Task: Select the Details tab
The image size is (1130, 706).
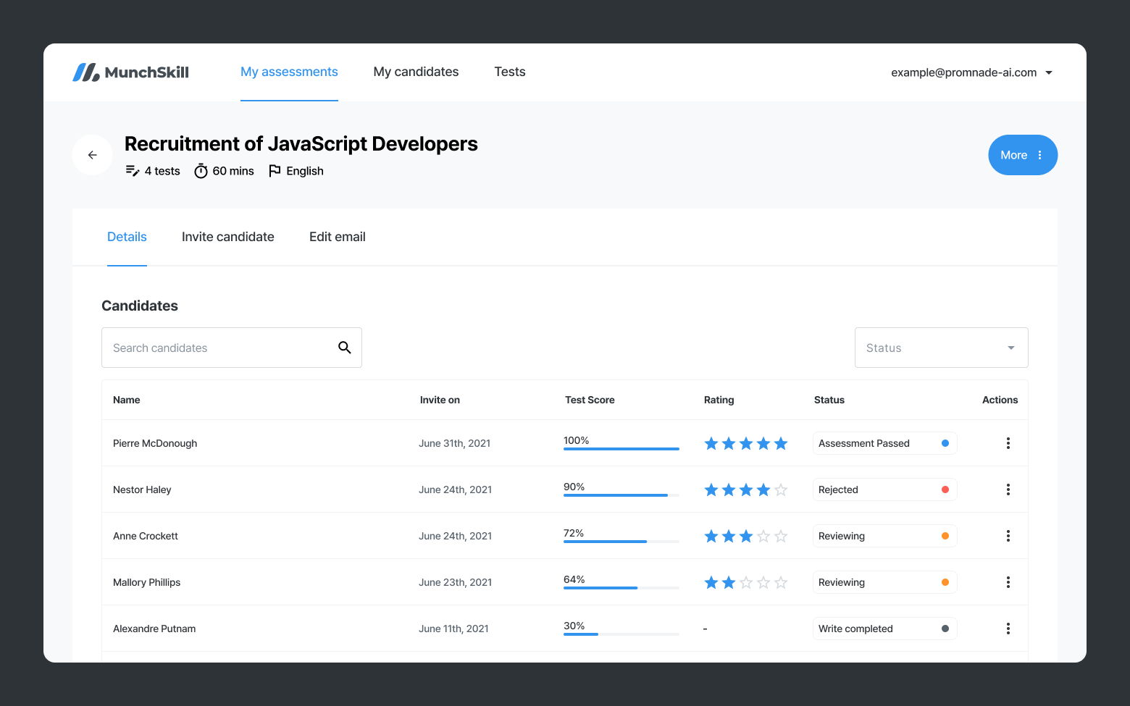Action: coord(127,237)
